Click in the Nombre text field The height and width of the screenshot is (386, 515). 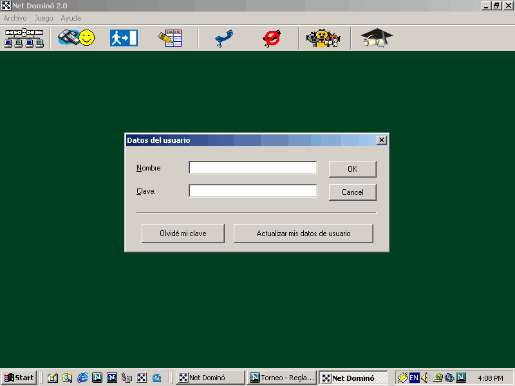[252, 168]
